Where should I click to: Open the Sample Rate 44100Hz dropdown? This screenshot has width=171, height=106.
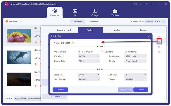[x=89, y=79]
